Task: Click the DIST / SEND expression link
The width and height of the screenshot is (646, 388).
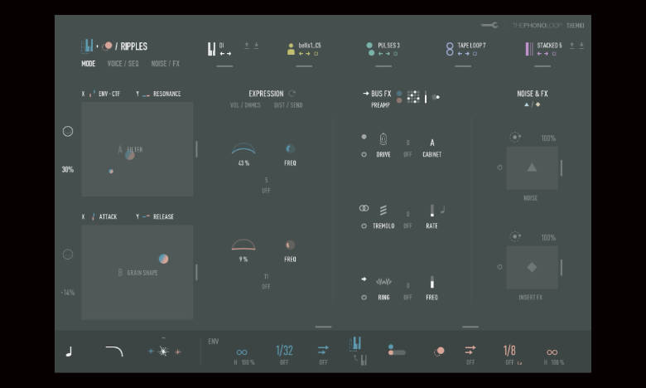Action: 288,105
